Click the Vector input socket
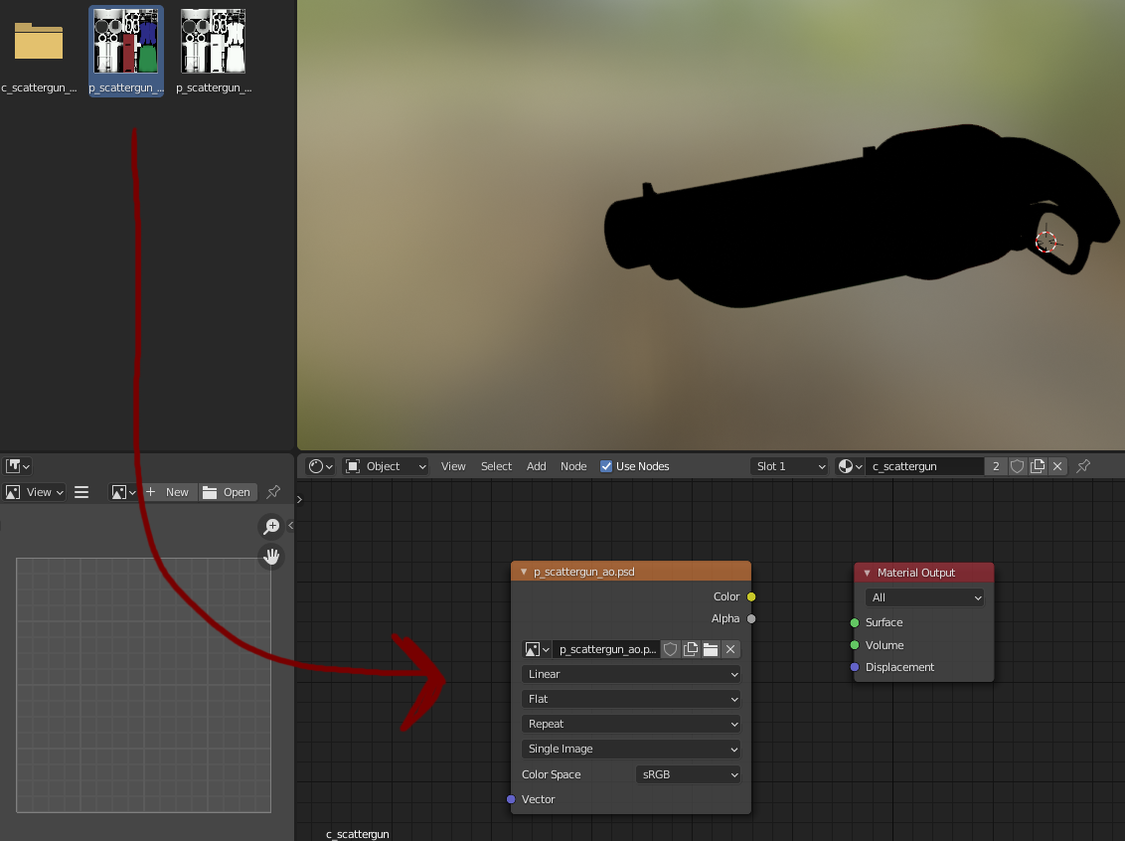 click(511, 799)
